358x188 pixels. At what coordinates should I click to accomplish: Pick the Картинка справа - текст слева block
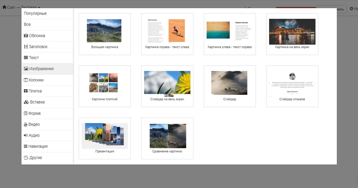tap(167, 34)
